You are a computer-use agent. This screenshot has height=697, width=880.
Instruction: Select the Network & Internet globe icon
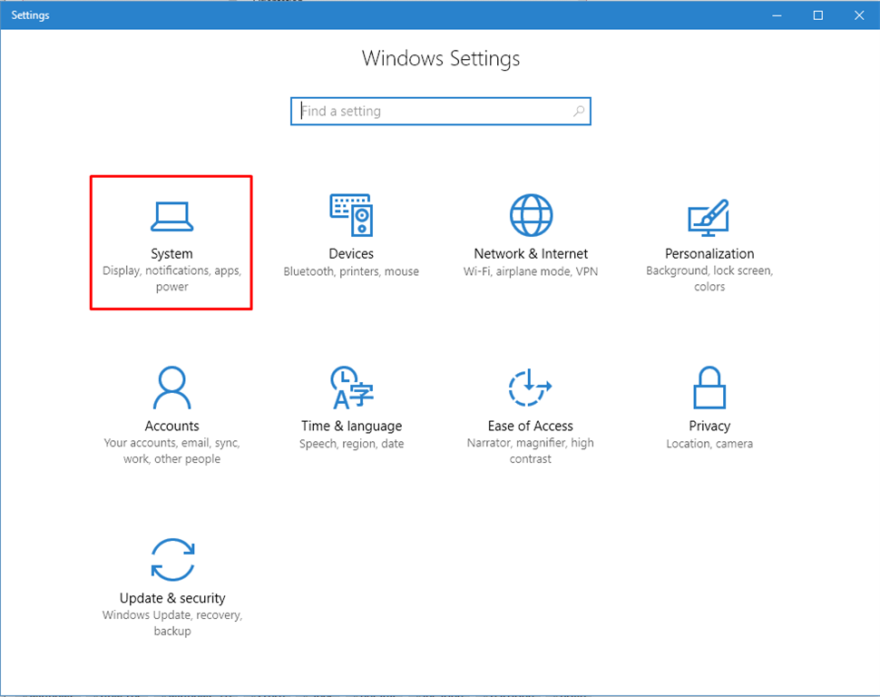pyautogui.click(x=531, y=215)
